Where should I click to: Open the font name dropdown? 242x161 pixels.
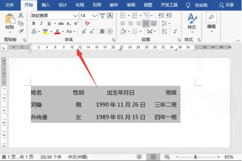(x=75, y=16)
